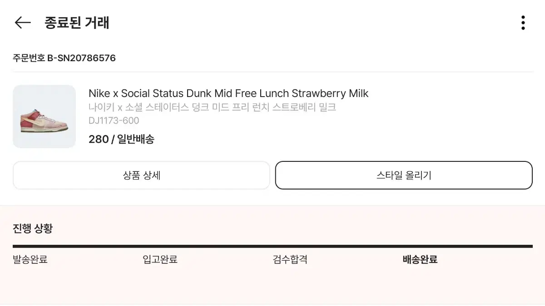Open the three-dot more options menu
The height and width of the screenshot is (306, 545).
[x=523, y=23]
